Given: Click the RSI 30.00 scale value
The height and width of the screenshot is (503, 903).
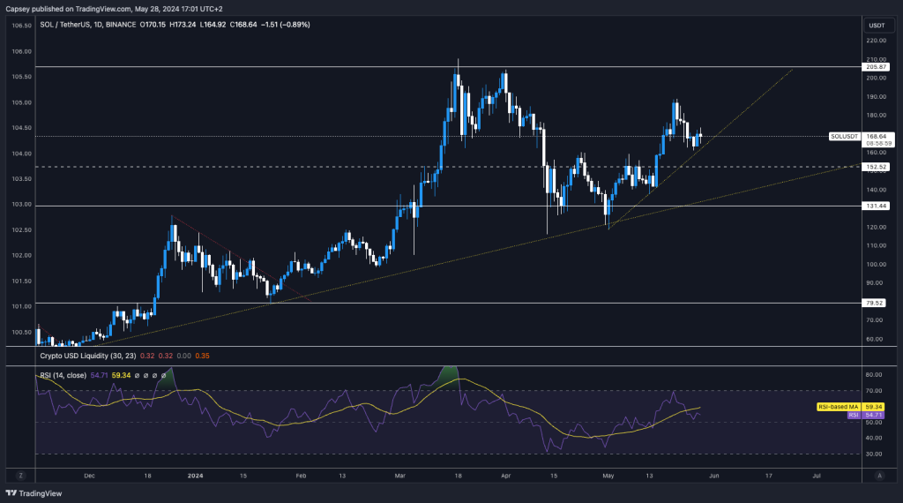Looking at the screenshot, I should pos(874,454).
